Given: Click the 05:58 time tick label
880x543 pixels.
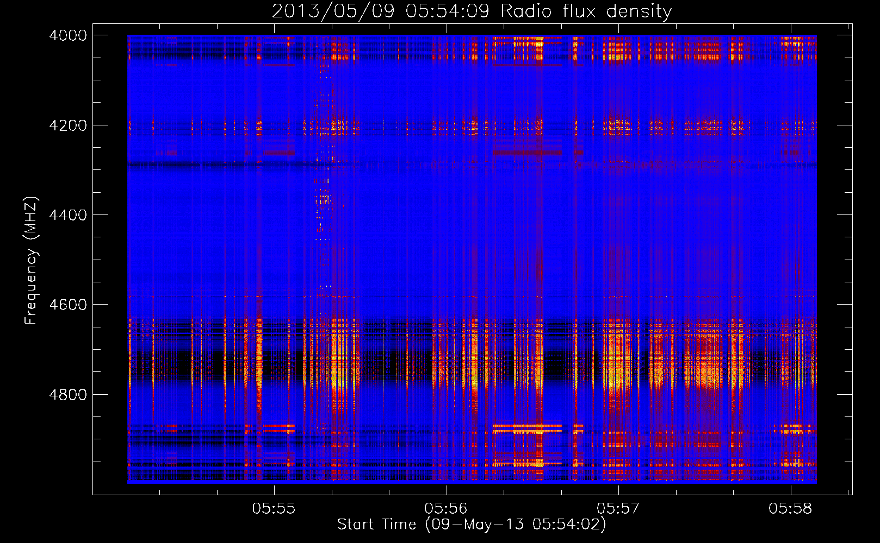Looking at the screenshot, I should coord(790,508).
